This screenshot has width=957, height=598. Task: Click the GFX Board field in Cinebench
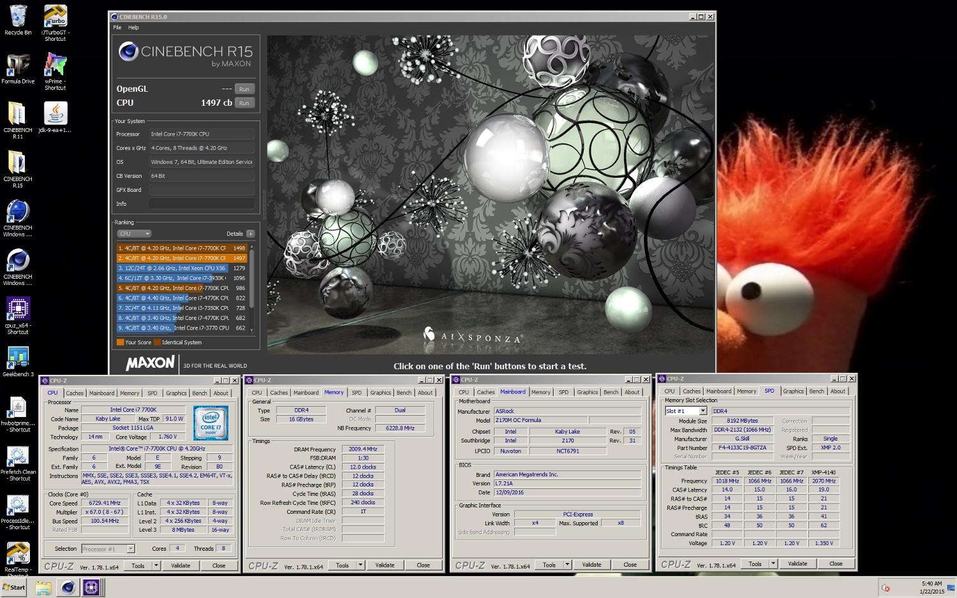coord(202,190)
